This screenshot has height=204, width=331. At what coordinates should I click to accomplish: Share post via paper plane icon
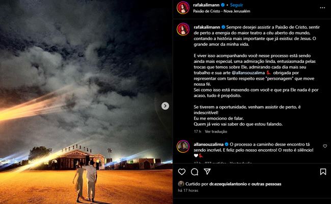(x=207, y=172)
